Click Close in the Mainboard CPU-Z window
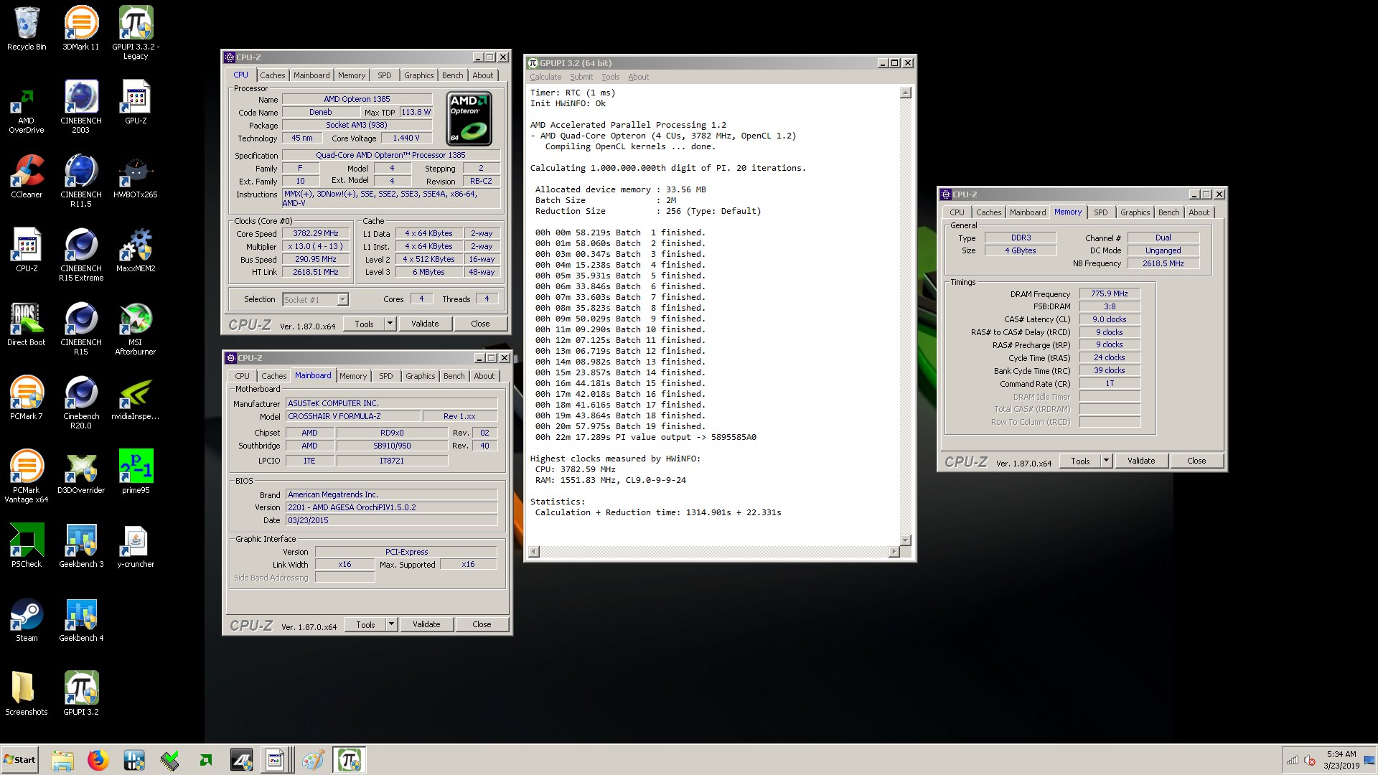 (482, 624)
